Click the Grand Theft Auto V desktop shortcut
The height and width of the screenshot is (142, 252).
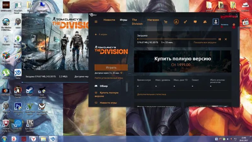30,109
